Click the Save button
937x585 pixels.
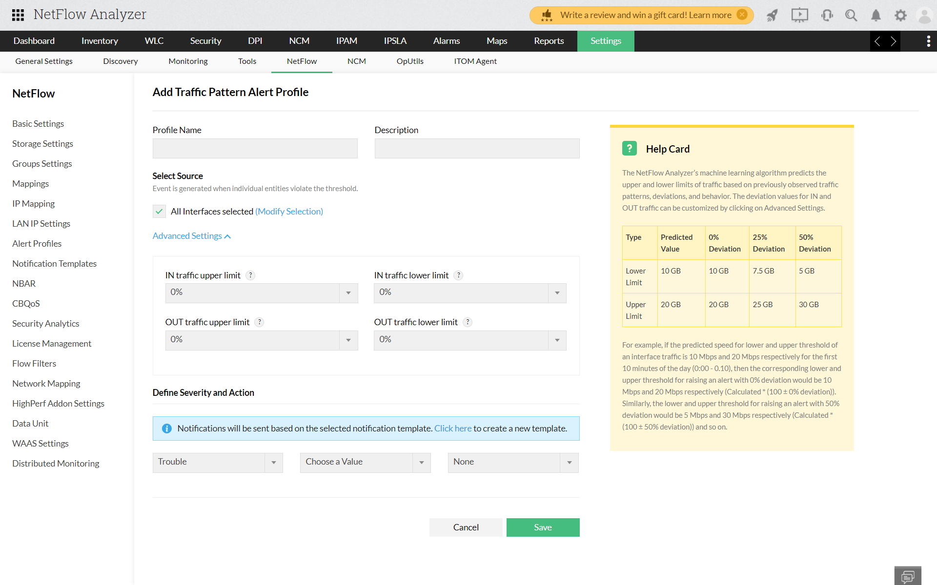(x=543, y=527)
